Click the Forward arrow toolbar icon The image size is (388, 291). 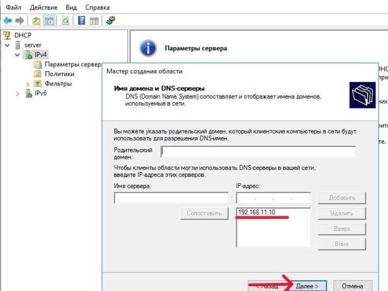(19, 20)
